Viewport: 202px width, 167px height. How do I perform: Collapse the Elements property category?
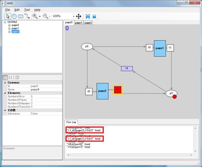coord(5,93)
